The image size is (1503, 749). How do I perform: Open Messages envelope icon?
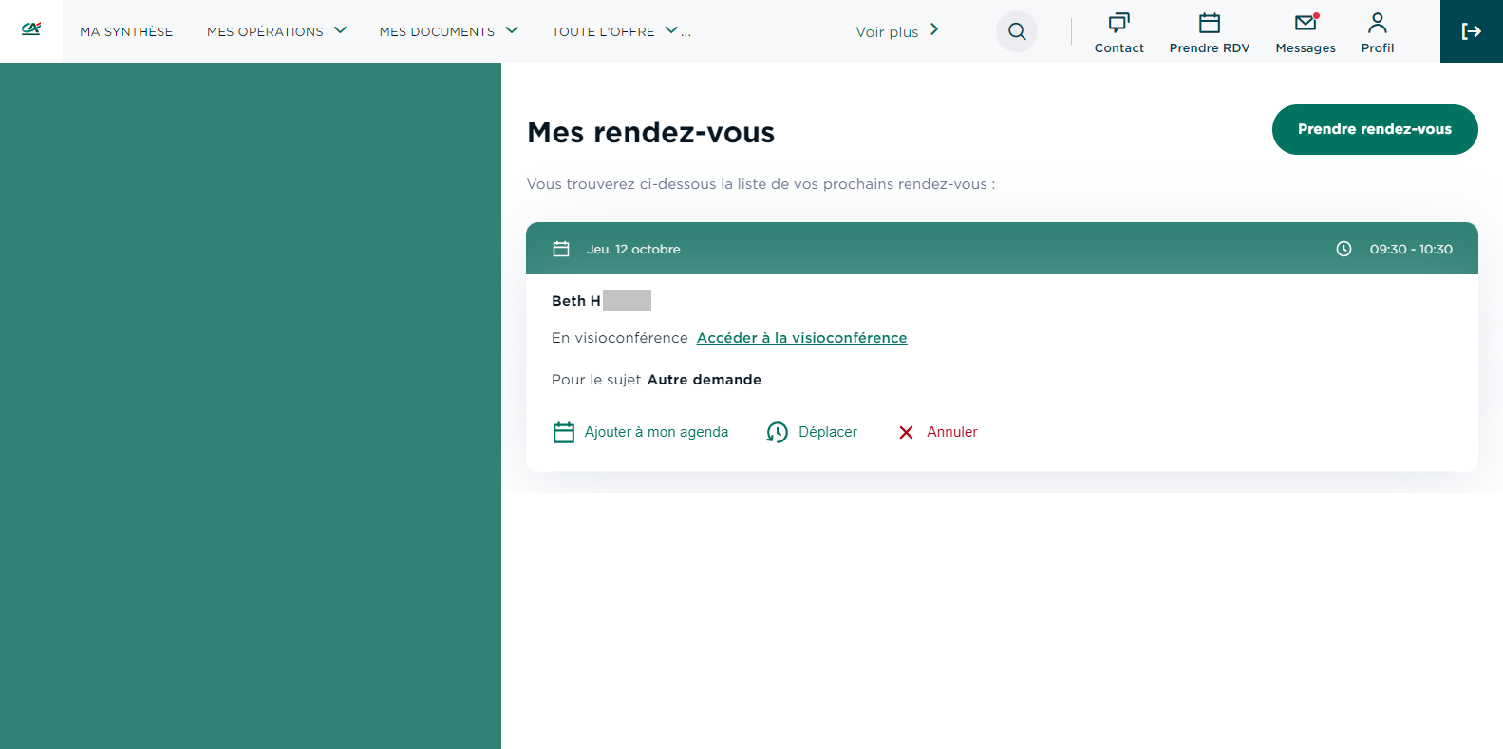[x=1306, y=23]
